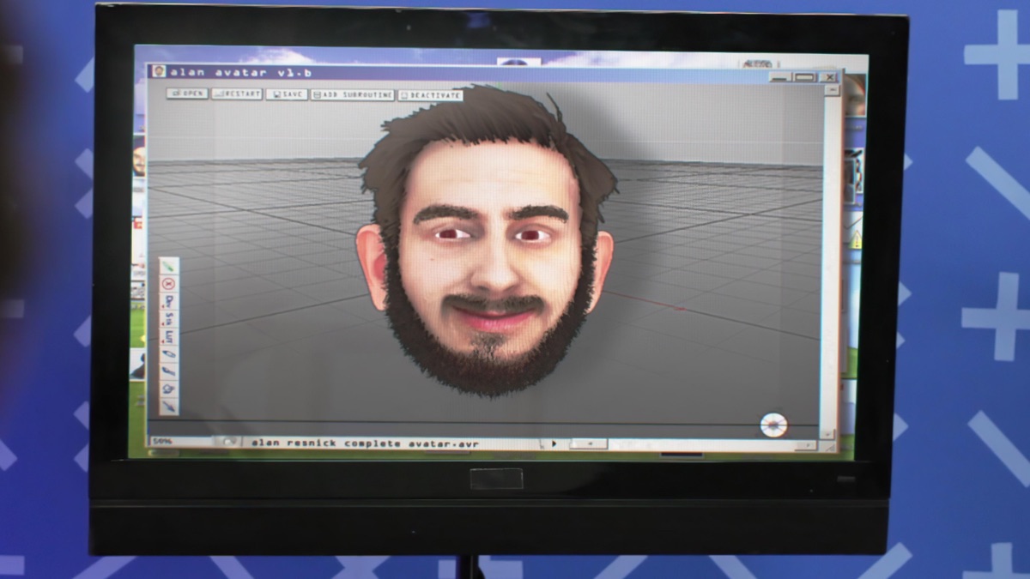The width and height of the screenshot is (1030, 579).
Task: Click the RESTART button
Action: (237, 93)
